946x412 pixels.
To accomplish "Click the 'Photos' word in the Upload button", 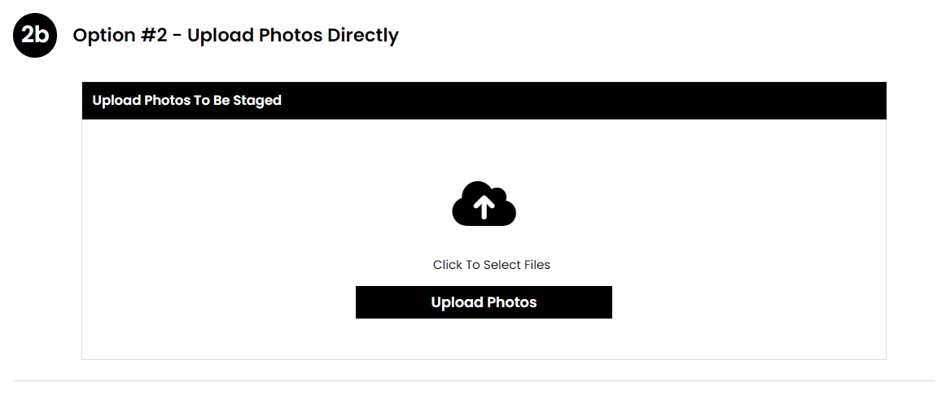I will pyautogui.click(x=511, y=301).
